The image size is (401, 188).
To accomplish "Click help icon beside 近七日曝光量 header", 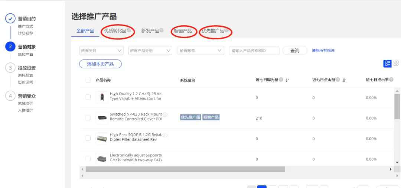I will pyautogui.click(x=281, y=80).
